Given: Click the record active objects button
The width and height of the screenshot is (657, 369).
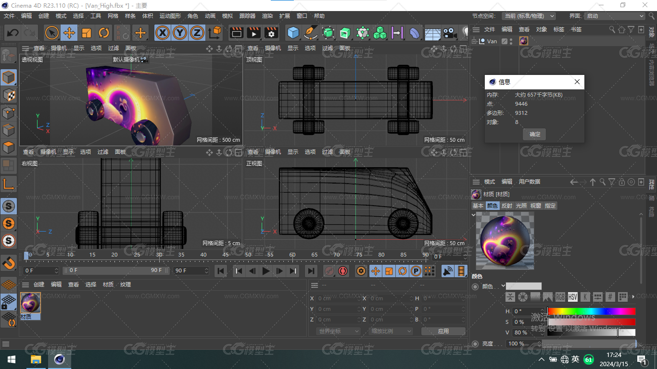Looking at the screenshot, I should tap(329, 271).
